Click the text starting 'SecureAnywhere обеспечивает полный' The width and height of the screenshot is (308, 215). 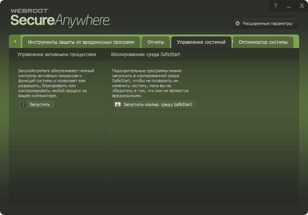56,83
